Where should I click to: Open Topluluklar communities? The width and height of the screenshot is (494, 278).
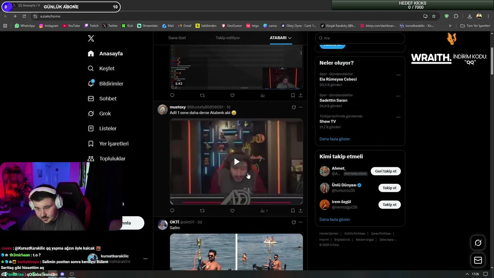click(x=107, y=159)
